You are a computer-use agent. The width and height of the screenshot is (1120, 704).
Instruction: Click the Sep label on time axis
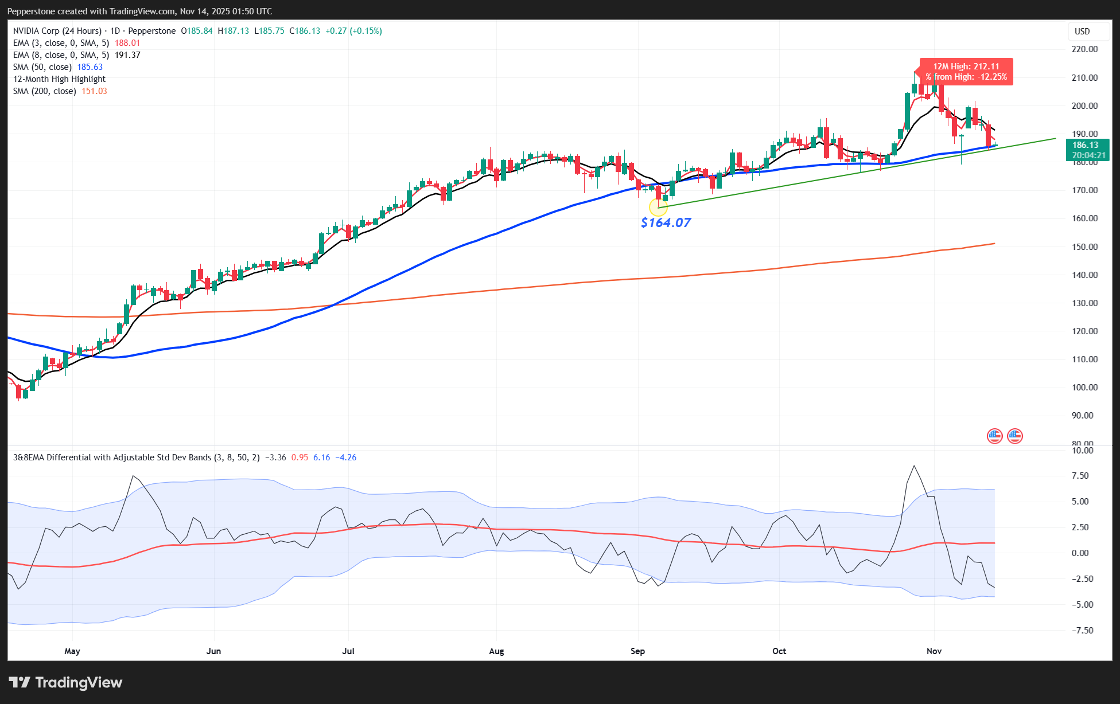637,651
